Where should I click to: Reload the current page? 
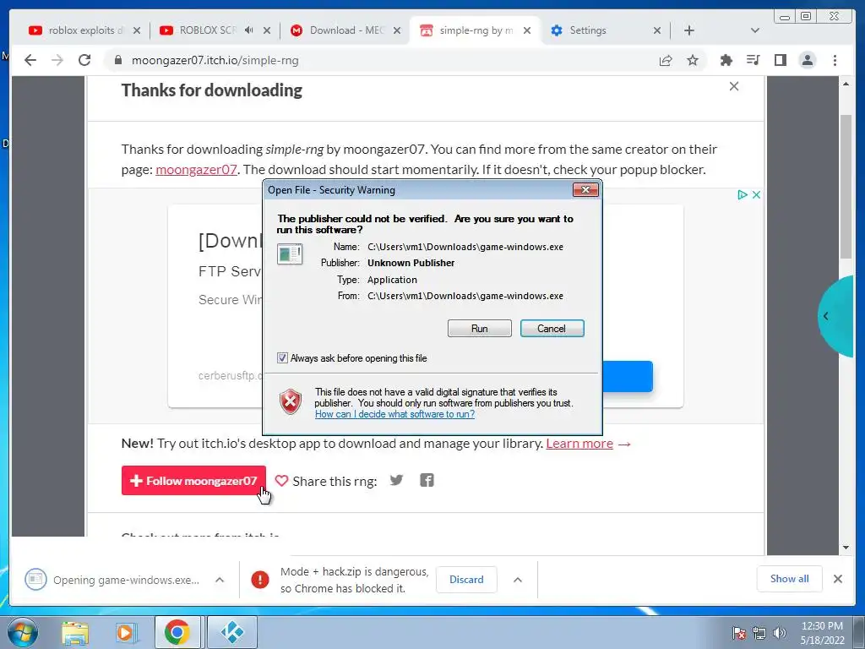pos(84,60)
